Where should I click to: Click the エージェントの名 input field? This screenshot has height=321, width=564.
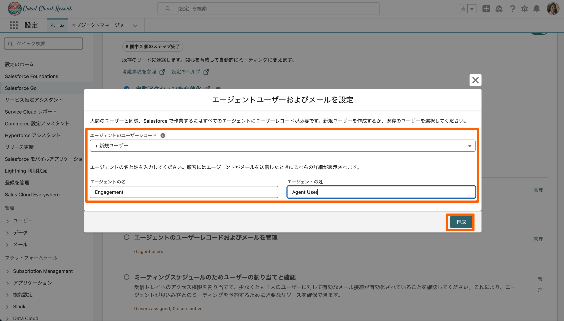pyautogui.click(x=184, y=192)
